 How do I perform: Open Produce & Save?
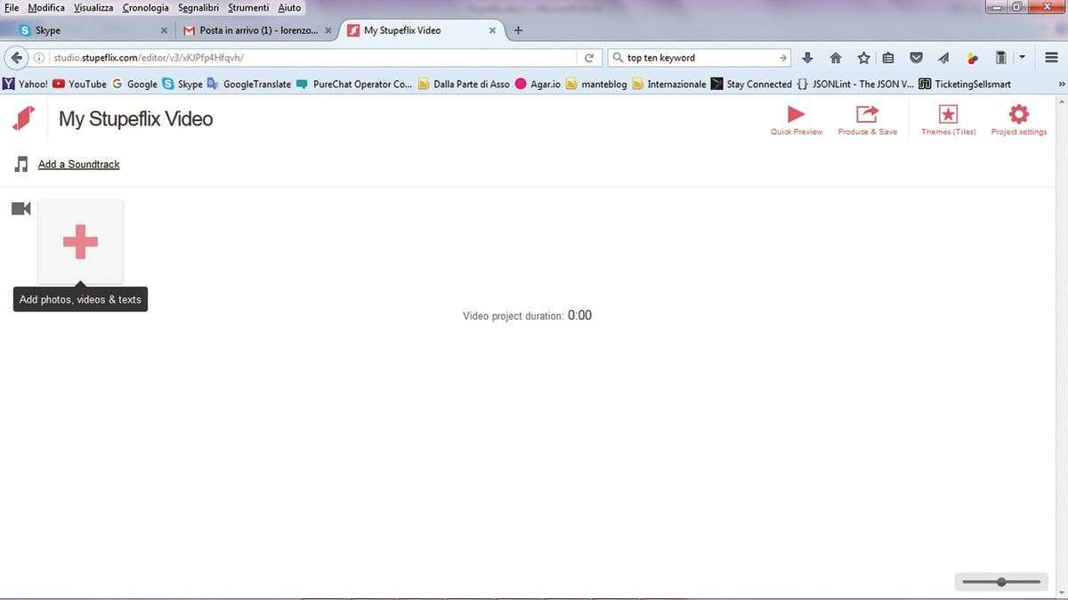point(868,120)
